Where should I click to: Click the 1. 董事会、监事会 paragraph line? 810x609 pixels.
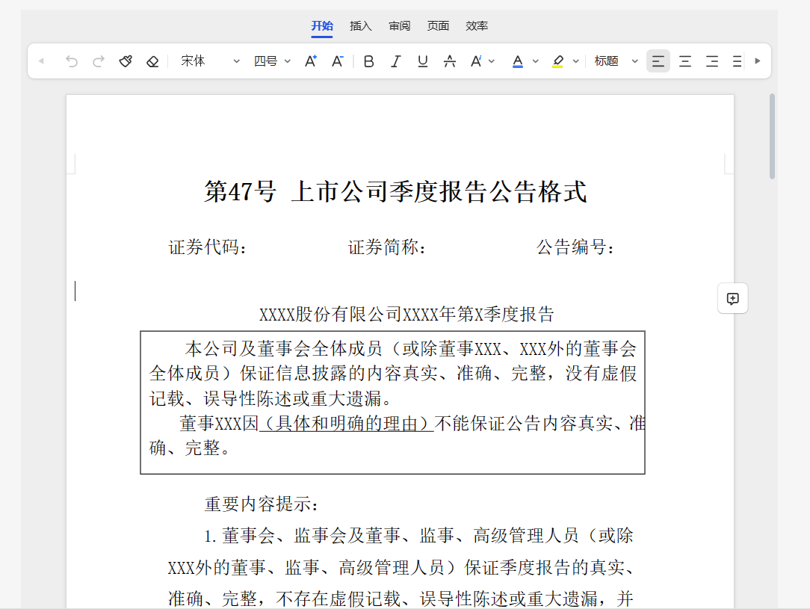point(418,536)
